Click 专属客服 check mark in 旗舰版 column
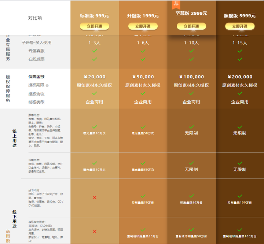Viewport: 264px width, 244px height. (x=240, y=51)
